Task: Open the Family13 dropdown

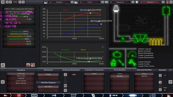Action: pos(133,2)
